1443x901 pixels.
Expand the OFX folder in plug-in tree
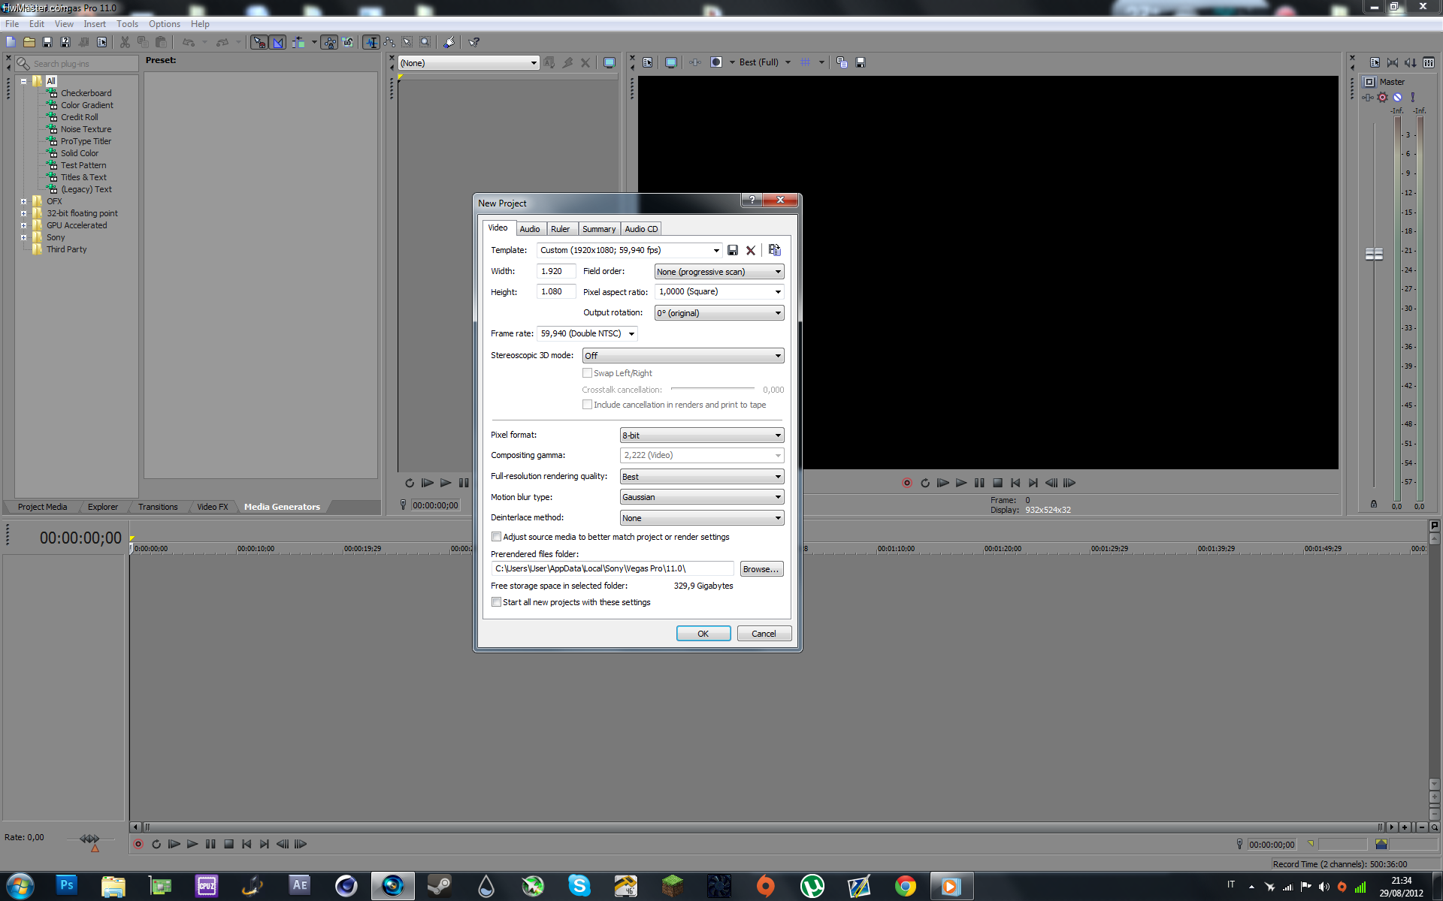[x=23, y=201]
